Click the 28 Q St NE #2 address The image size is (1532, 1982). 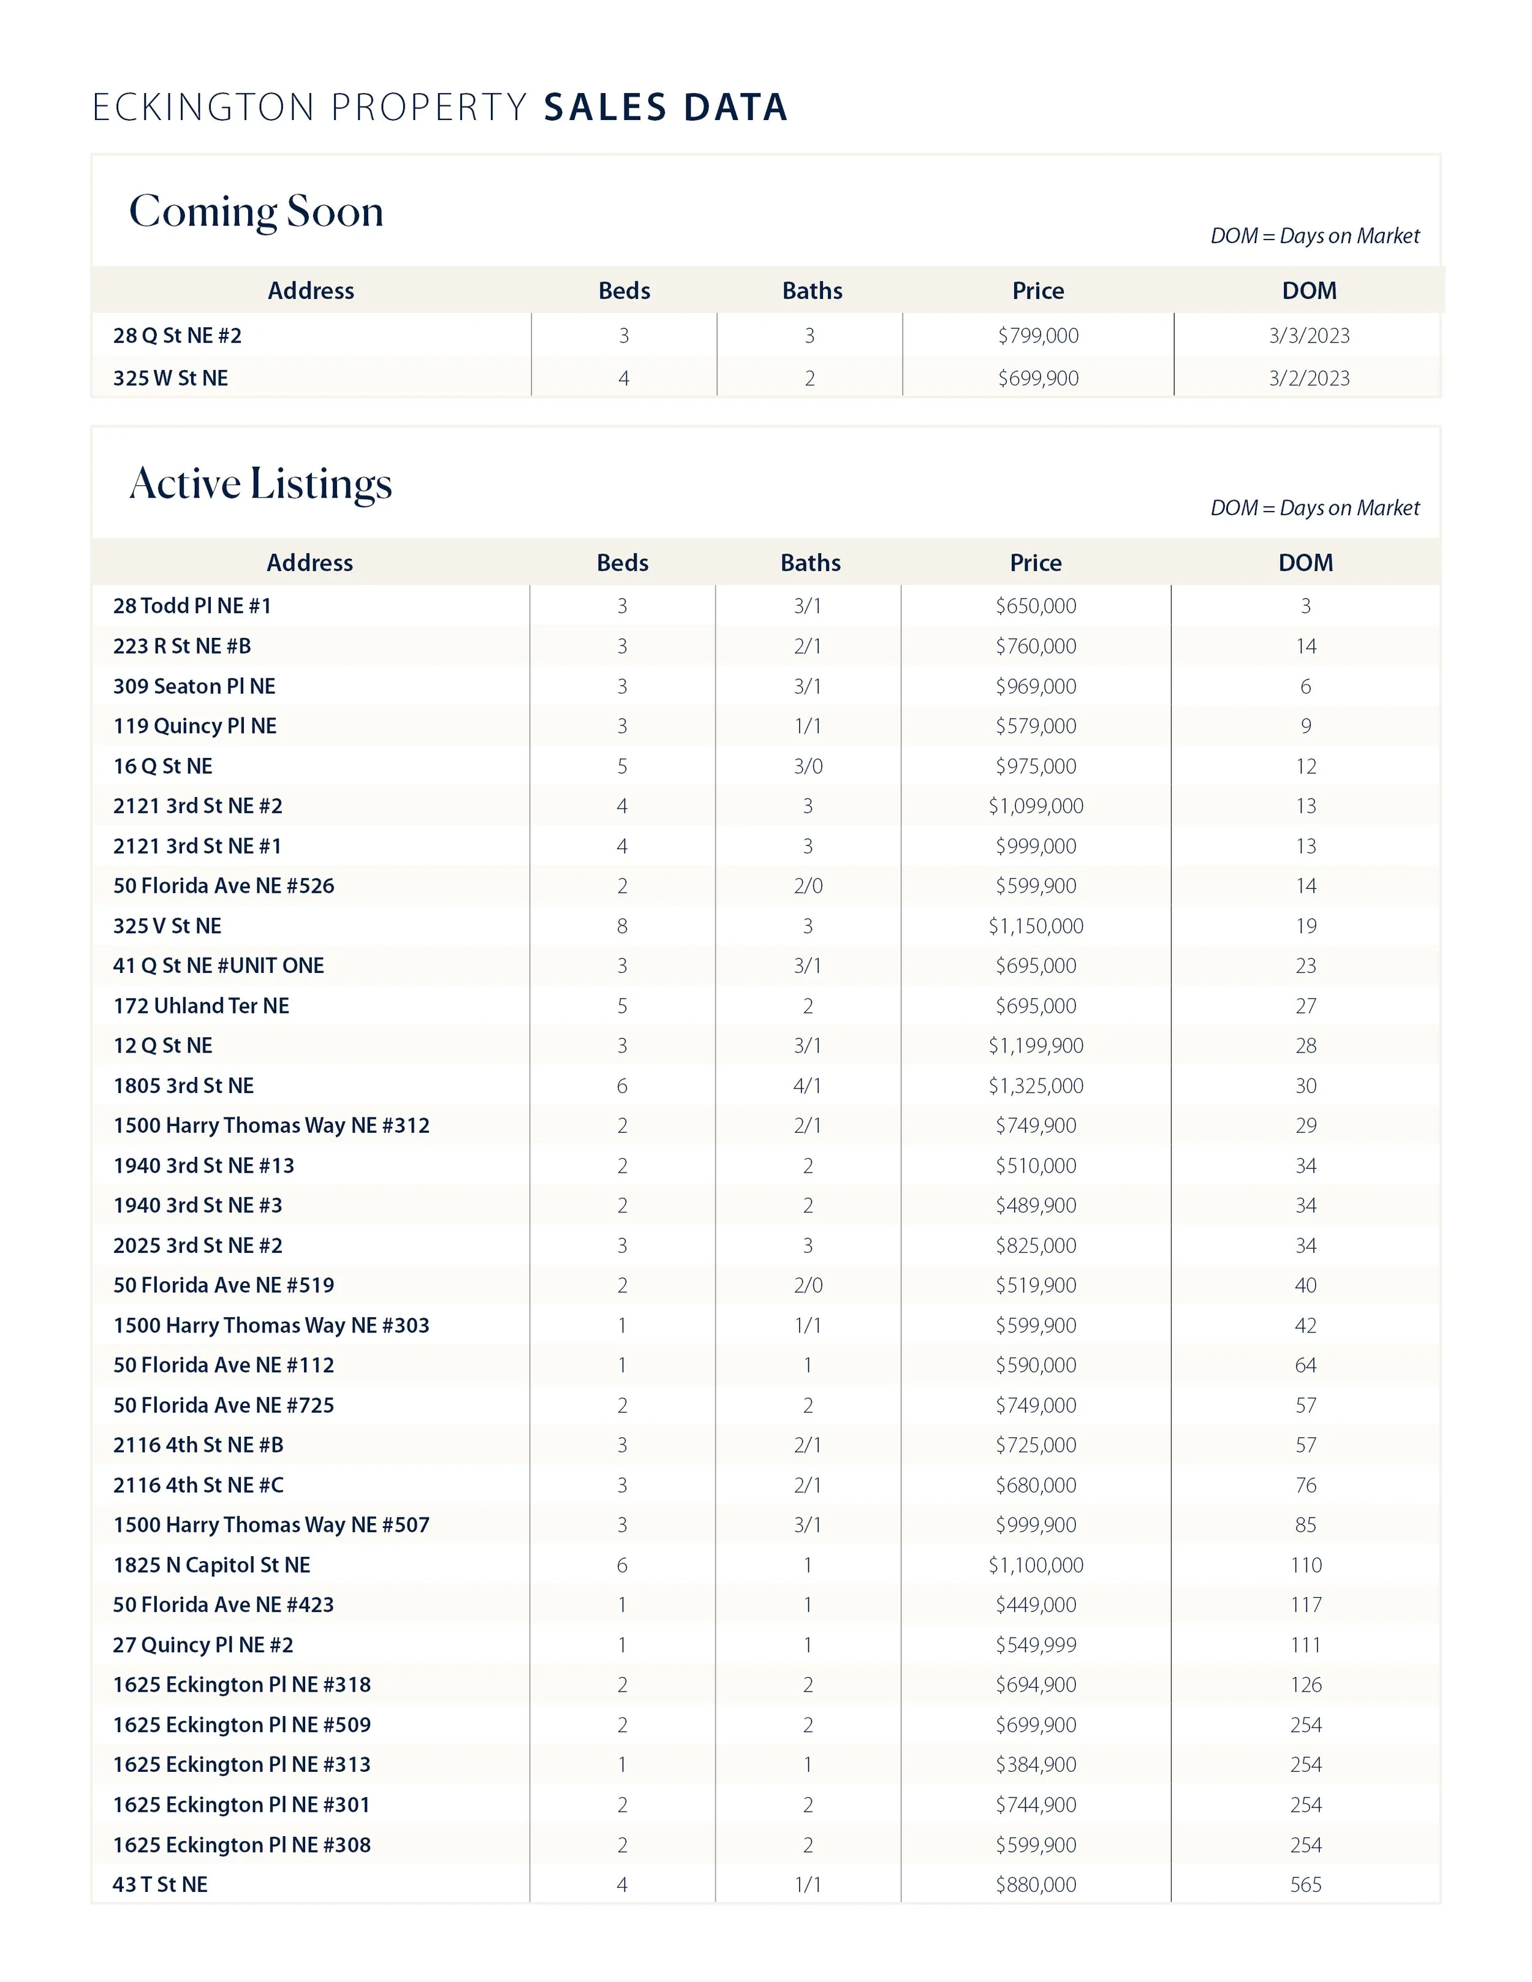[177, 336]
